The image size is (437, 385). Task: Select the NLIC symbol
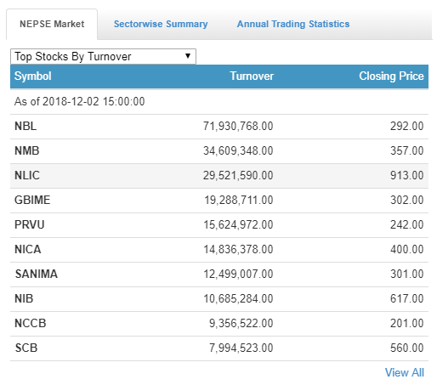(x=27, y=175)
